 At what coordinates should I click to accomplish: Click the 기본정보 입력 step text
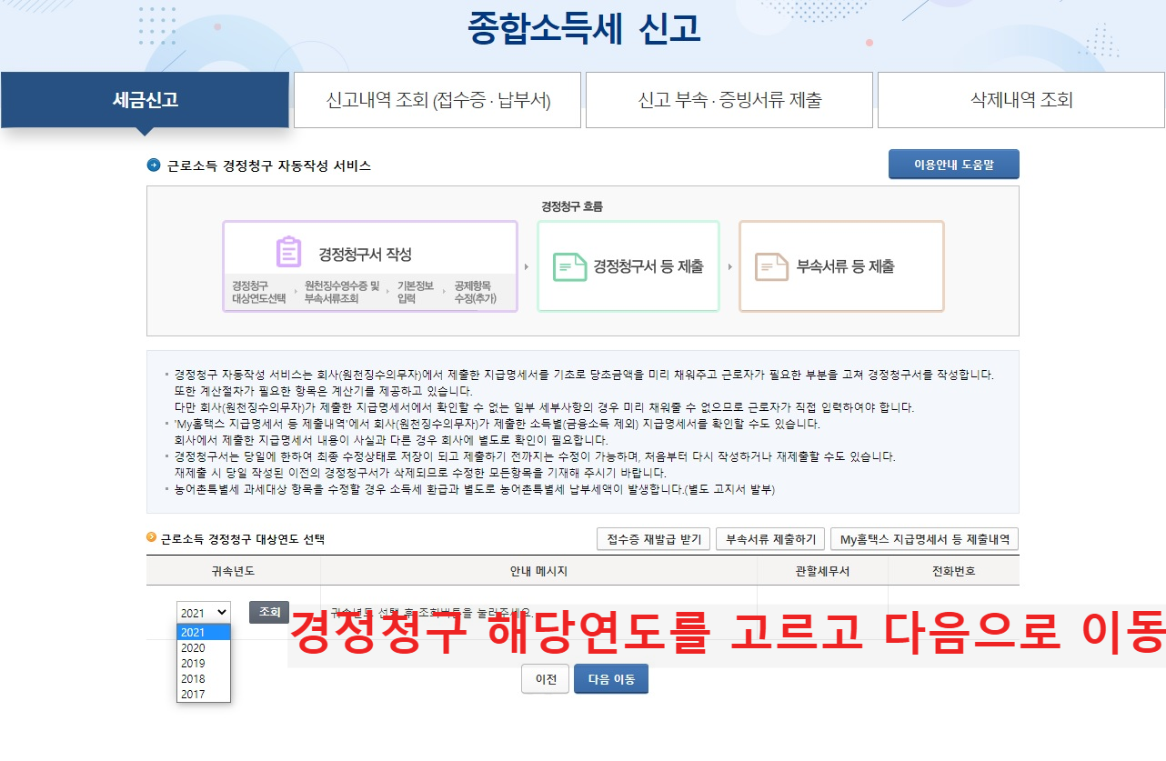point(416,292)
